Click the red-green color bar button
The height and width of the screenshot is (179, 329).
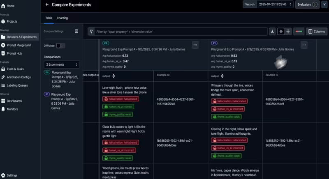[x=299, y=31]
